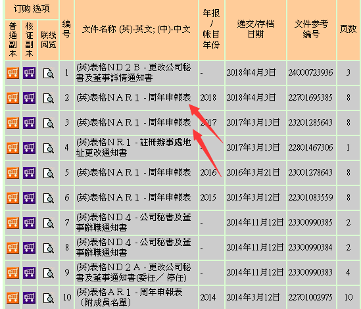Order certified copy of ND2A document 9
The height and width of the screenshot is (309, 361).
click(x=29, y=273)
